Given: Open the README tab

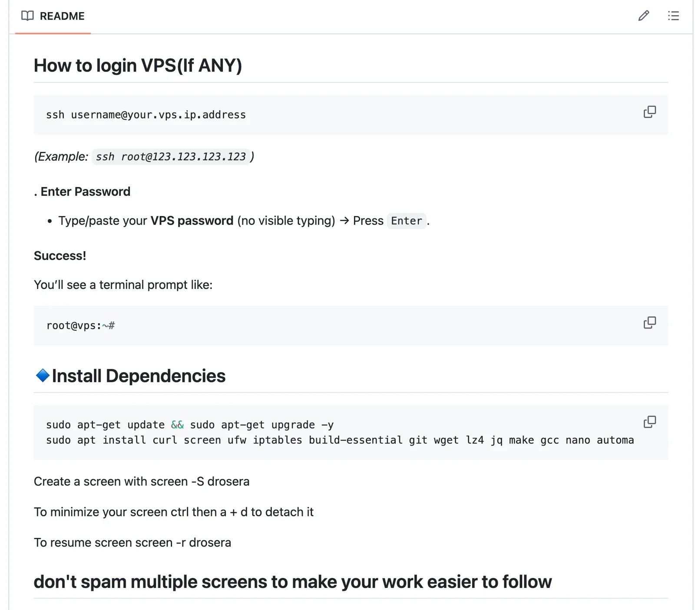Looking at the screenshot, I should click(53, 16).
